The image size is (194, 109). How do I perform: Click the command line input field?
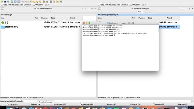[x=107, y=101]
